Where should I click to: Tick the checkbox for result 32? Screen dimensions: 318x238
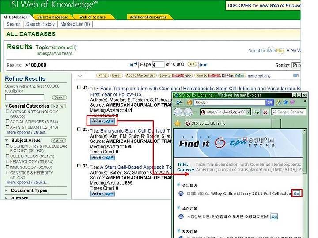79,129
